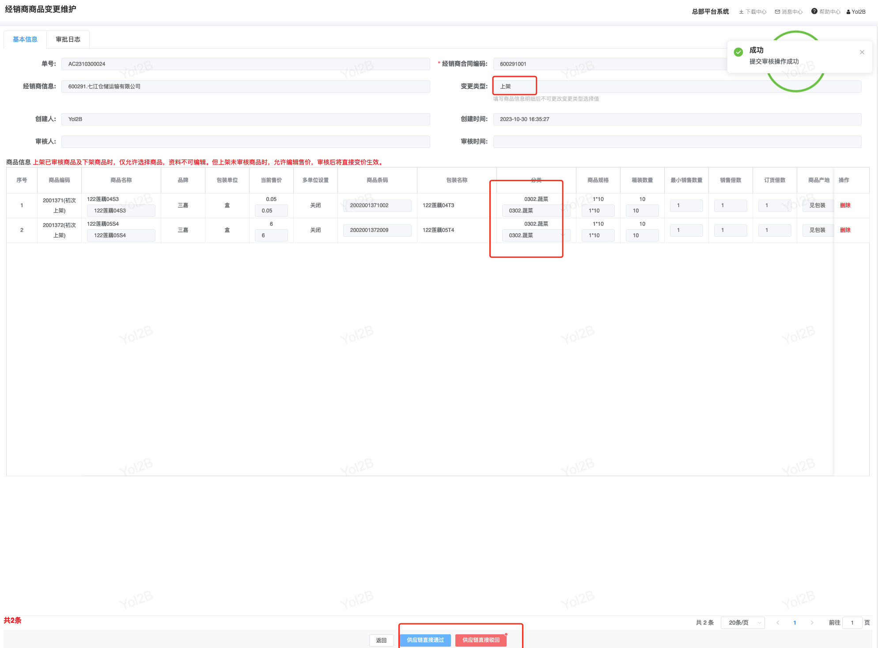
Task: Close the 成功 notification popup
Action: tap(862, 52)
